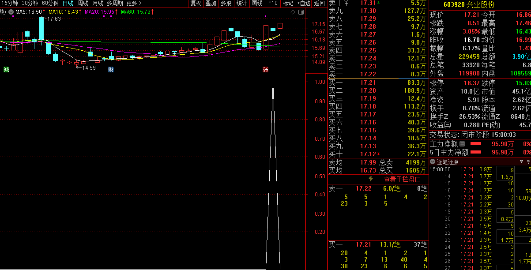This screenshot has height=270, width=531.
Task: Select the 60分钟 period tab
Action: pos(50,3)
